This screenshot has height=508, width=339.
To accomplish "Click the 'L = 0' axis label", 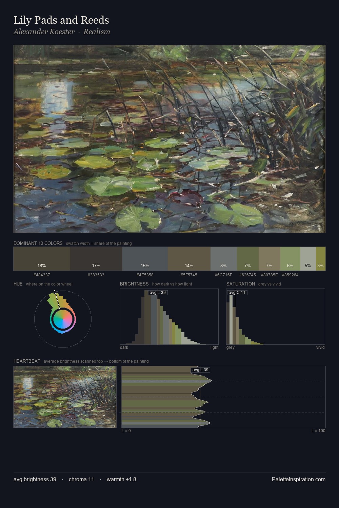I will point(126,431).
